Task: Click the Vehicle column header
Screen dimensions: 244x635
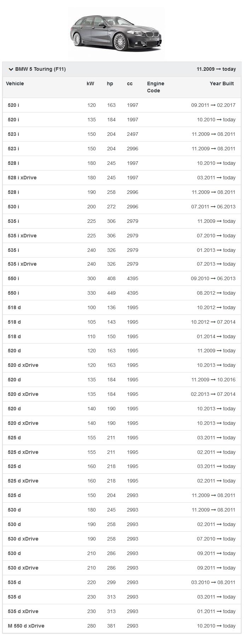Action: click(x=15, y=84)
